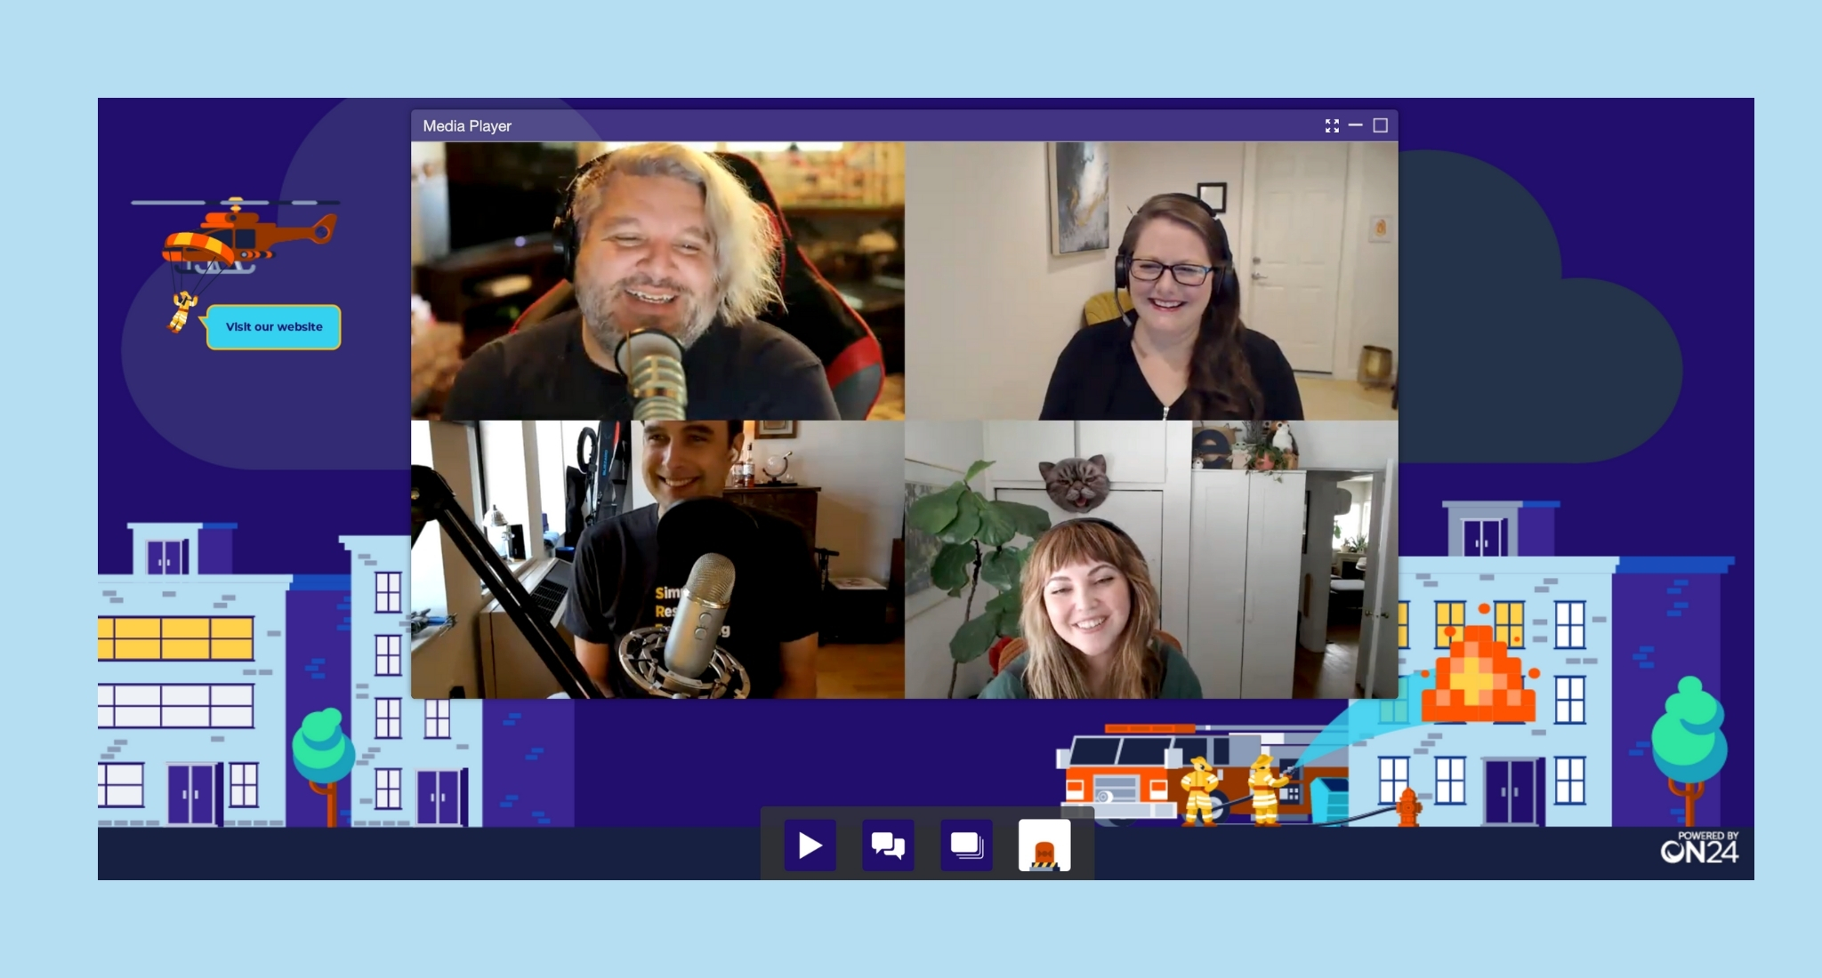The image size is (1822, 978).
Task: Click the firefighter spraying water hose
Action: 1265,787
